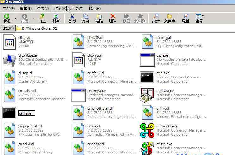Screen dimensions: 235x155
Task: Select the cmncliM.dll file icon
Action: 9,148
